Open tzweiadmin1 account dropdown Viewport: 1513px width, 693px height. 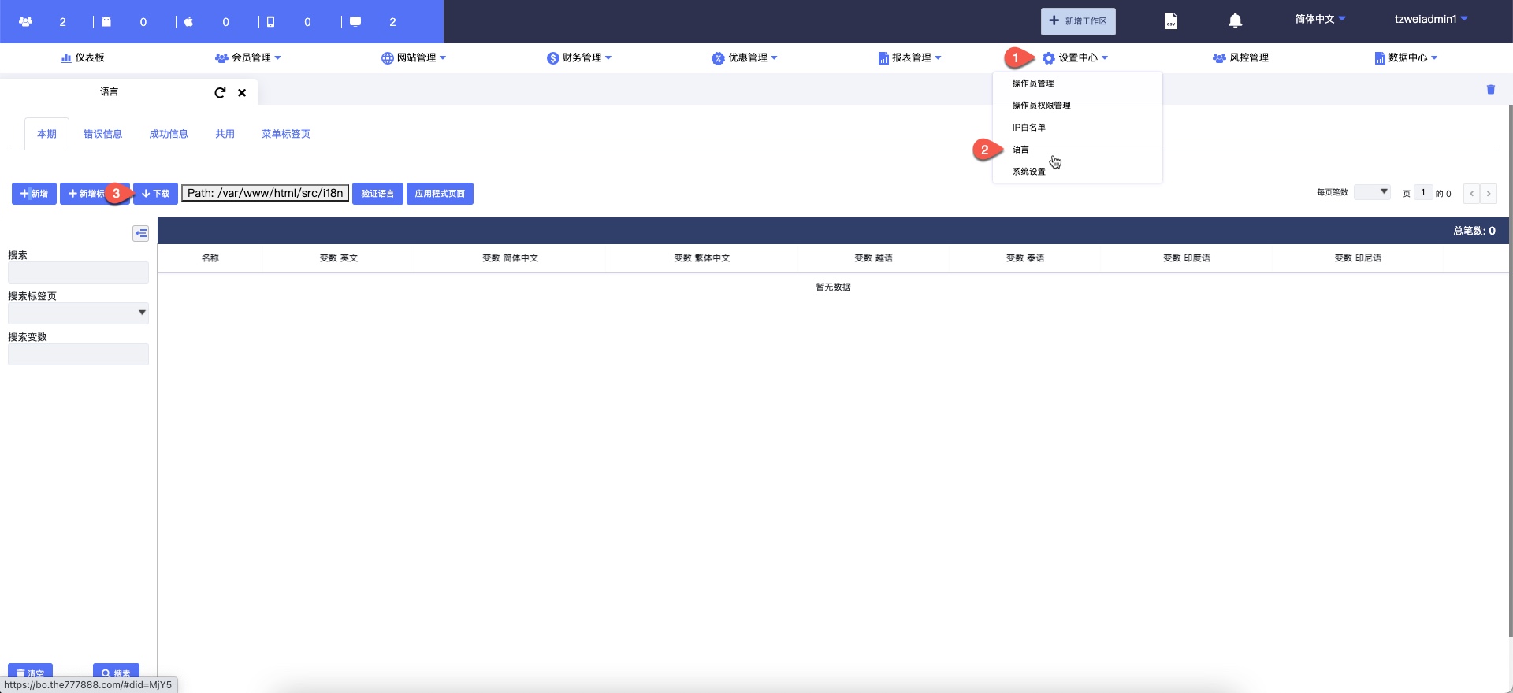coord(1431,19)
